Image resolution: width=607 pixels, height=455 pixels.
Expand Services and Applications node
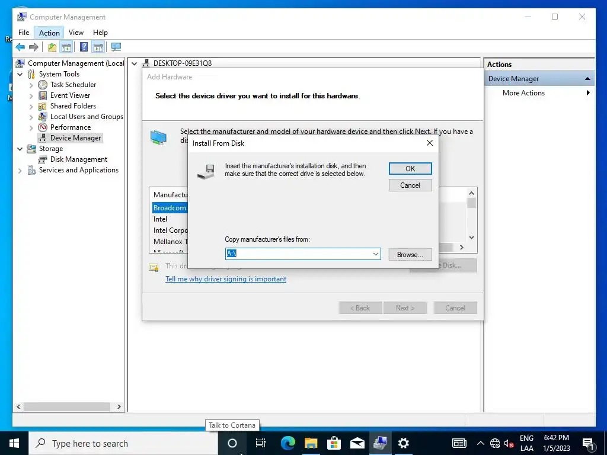tap(20, 170)
